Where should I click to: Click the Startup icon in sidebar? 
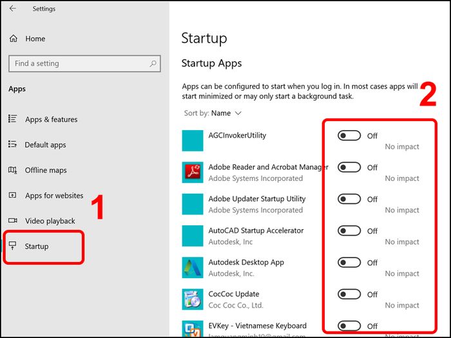click(x=13, y=246)
